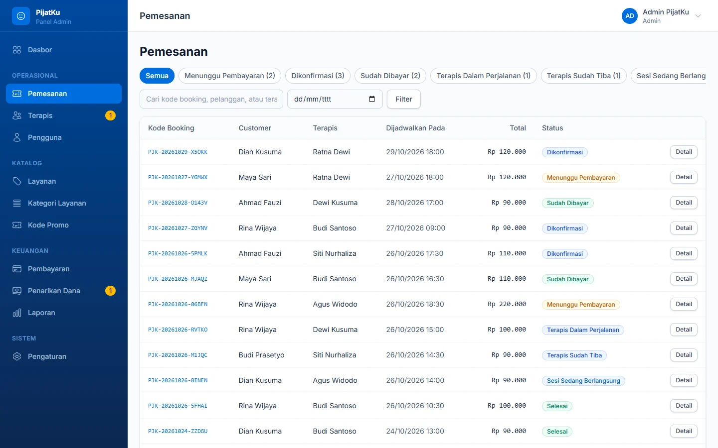Open Detail for booking PJK-20261028-O143V
The width and height of the screenshot is (718, 448).
coord(684,203)
